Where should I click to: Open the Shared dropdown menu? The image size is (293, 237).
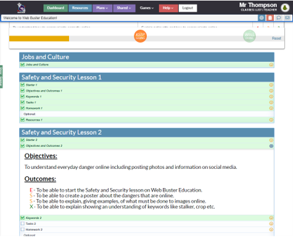coord(124,8)
